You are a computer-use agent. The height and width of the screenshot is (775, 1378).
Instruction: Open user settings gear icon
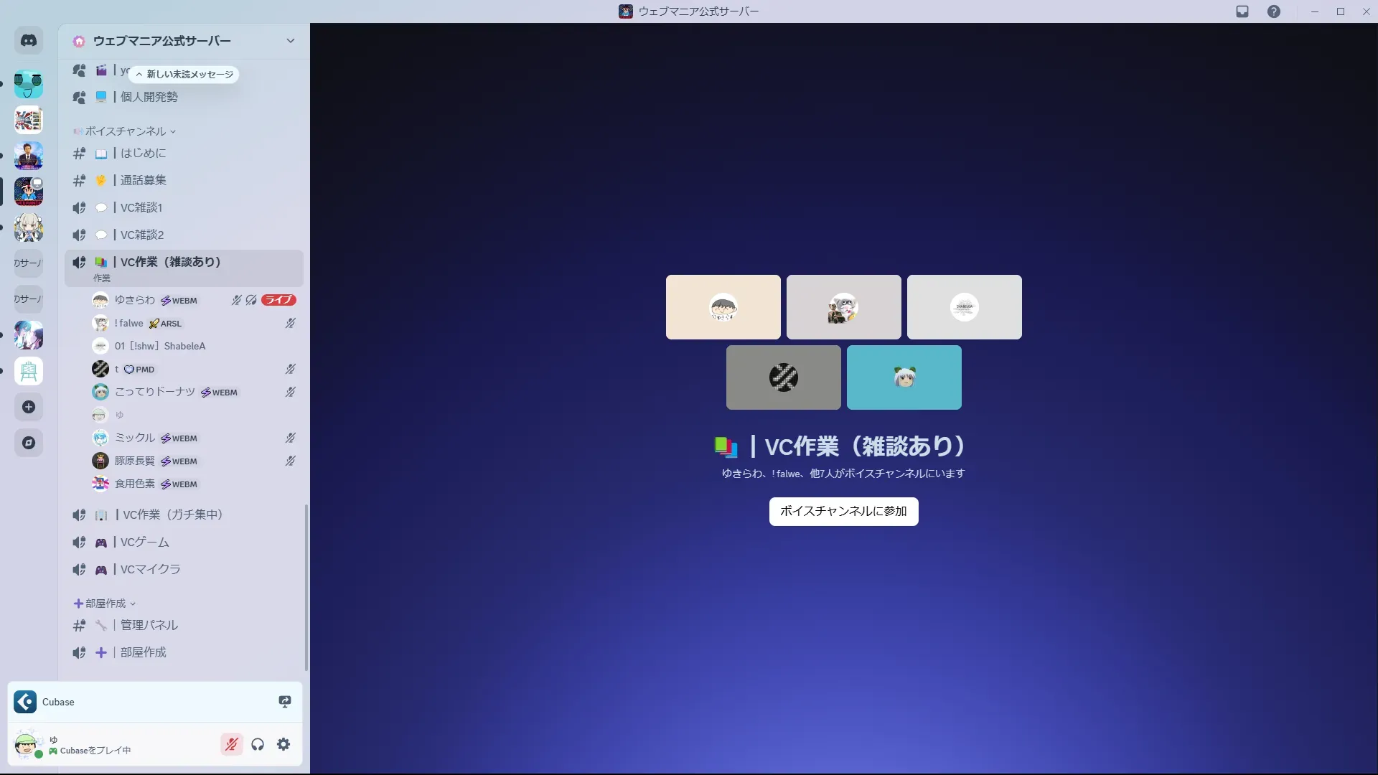coord(283,744)
